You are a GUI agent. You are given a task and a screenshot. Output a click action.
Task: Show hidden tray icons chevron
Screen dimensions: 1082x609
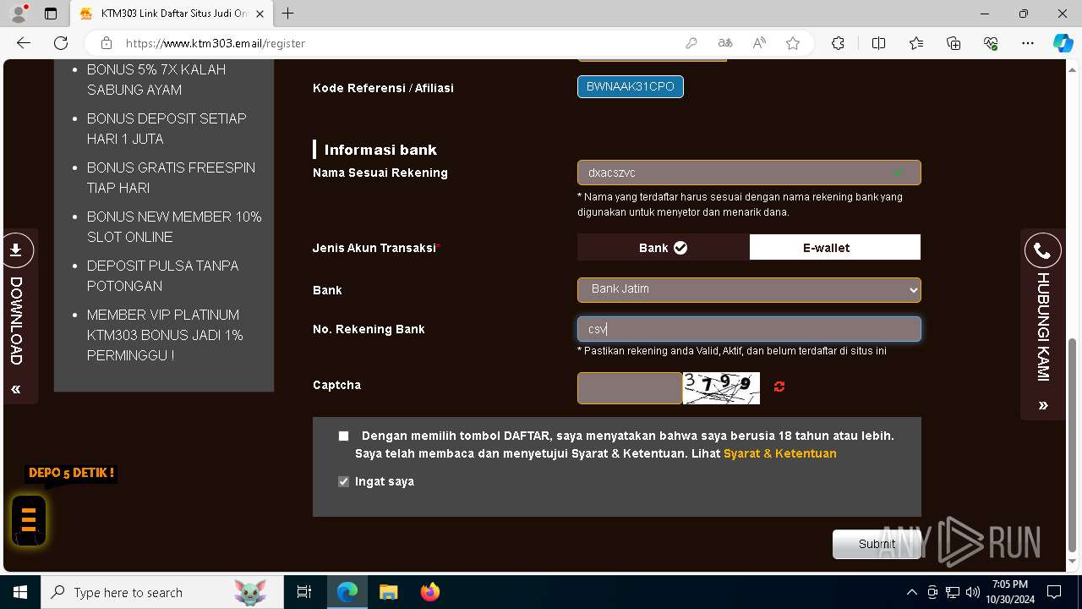point(911,592)
